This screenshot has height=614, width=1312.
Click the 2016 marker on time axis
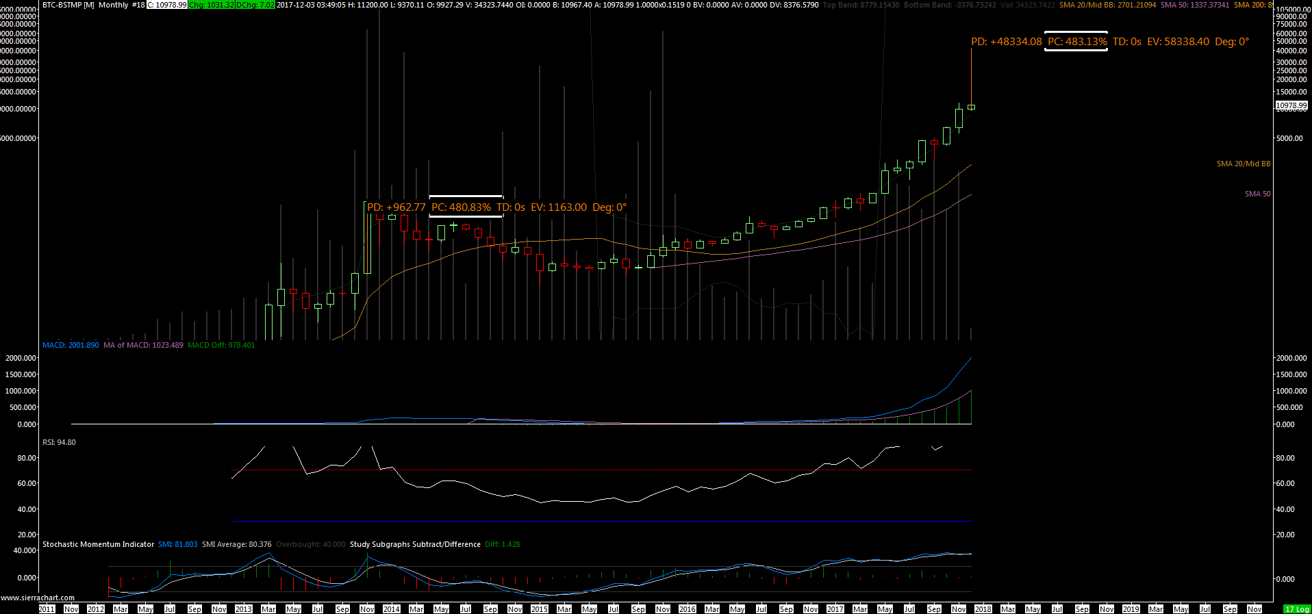[x=687, y=609]
